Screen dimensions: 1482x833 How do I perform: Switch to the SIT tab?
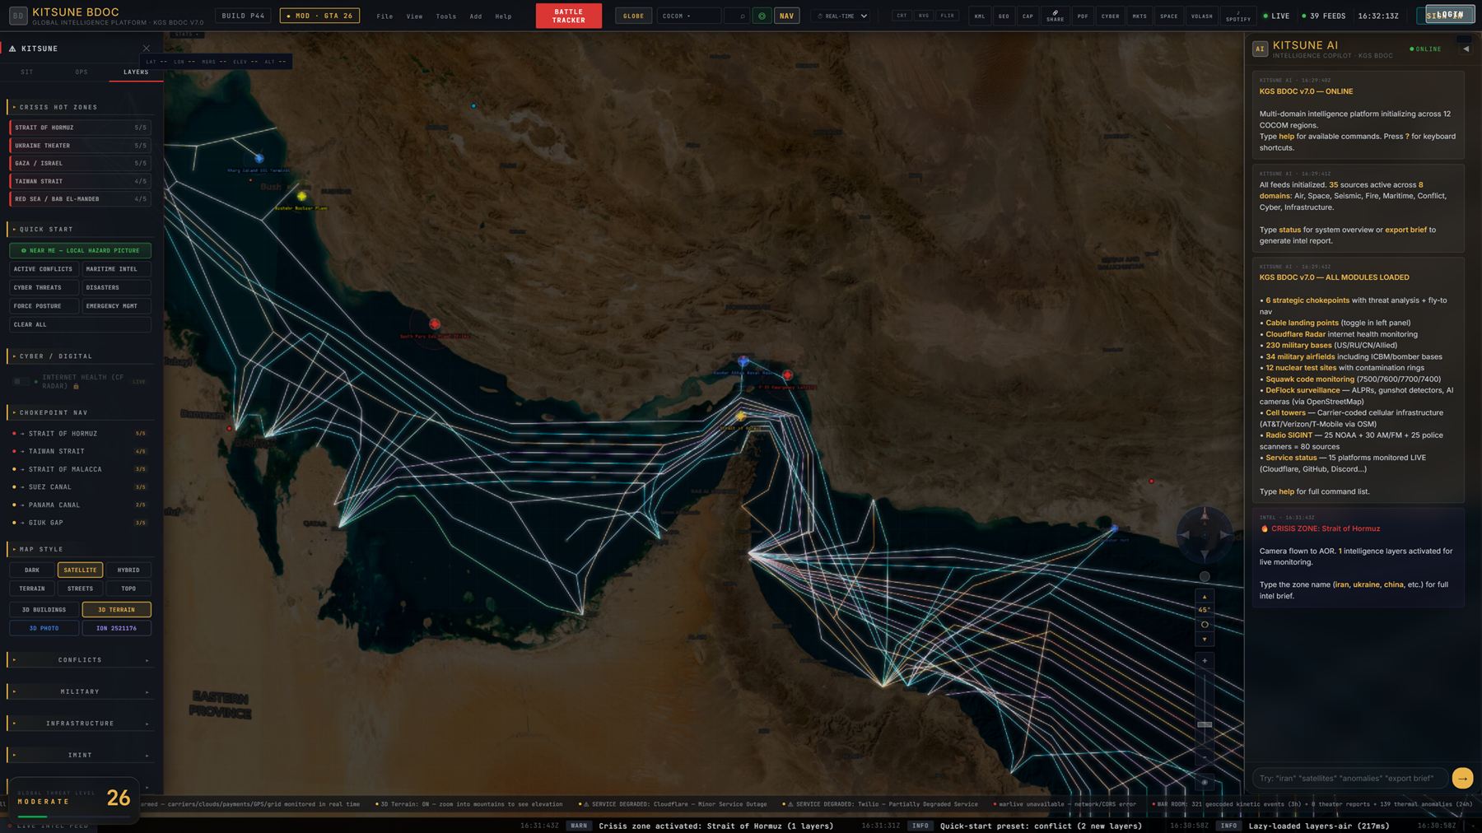point(27,72)
